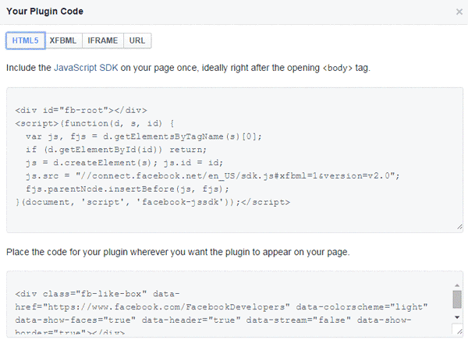Viewport: 468px width, 343px height.
Task: Select the HTML5 tab
Action: [x=26, y=41]
